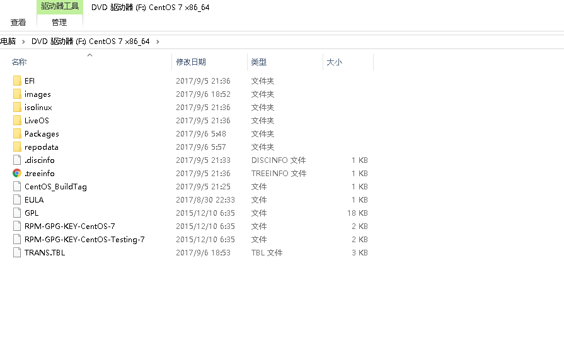Click the 电脑 breadcrumb segment
This screenshot has height=346, width=564.
8,42
